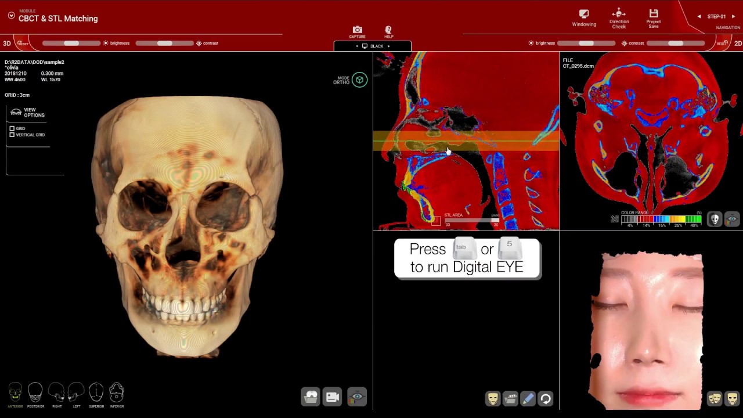The height and width of the screenshot is (418, 743).
Task: Toggle the axial view Digital EYE icon
Action: (733, 219)
